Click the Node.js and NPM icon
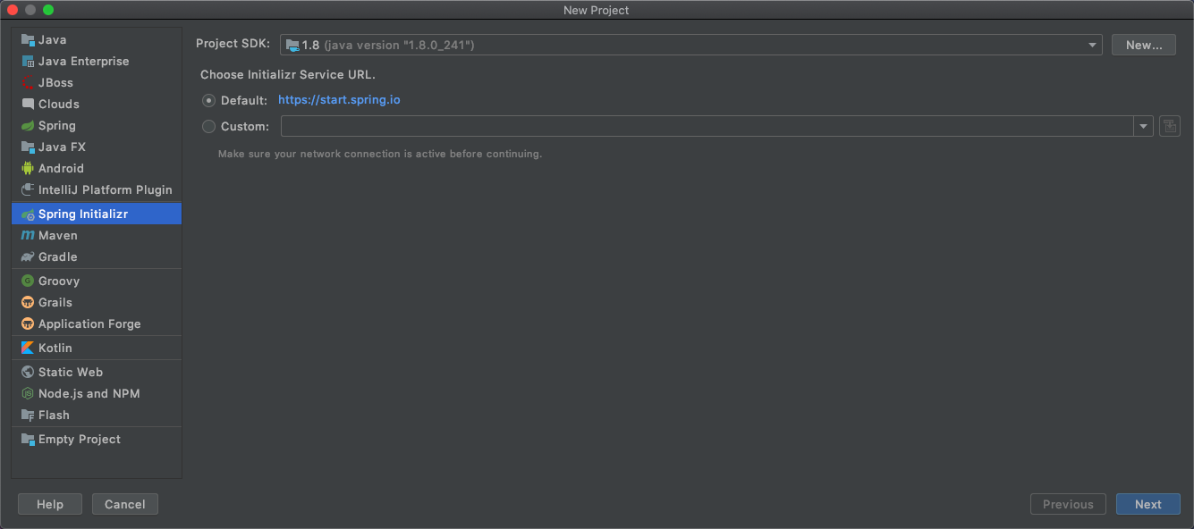Screen dimensions: 1194x529 pos(28,393)
